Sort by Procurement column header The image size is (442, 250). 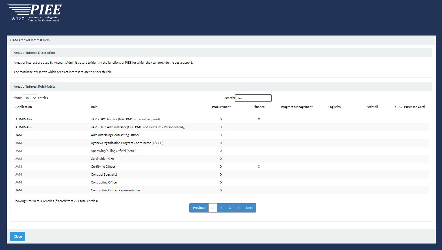[x=221, y=107]
